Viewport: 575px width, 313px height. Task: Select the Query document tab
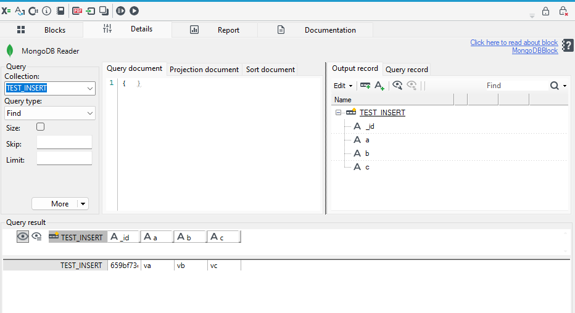click(x=134, y=68)
